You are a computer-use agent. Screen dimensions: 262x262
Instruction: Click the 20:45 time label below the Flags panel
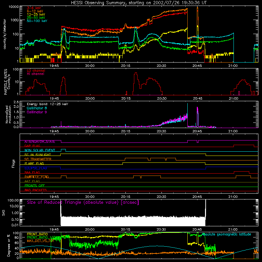197,197
